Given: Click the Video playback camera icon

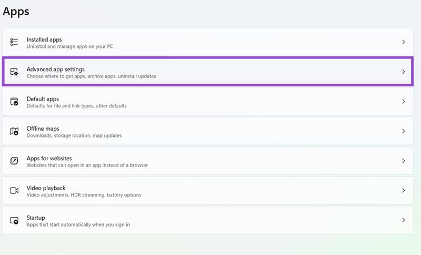Looking at the screenshot, I should (14, 191).
